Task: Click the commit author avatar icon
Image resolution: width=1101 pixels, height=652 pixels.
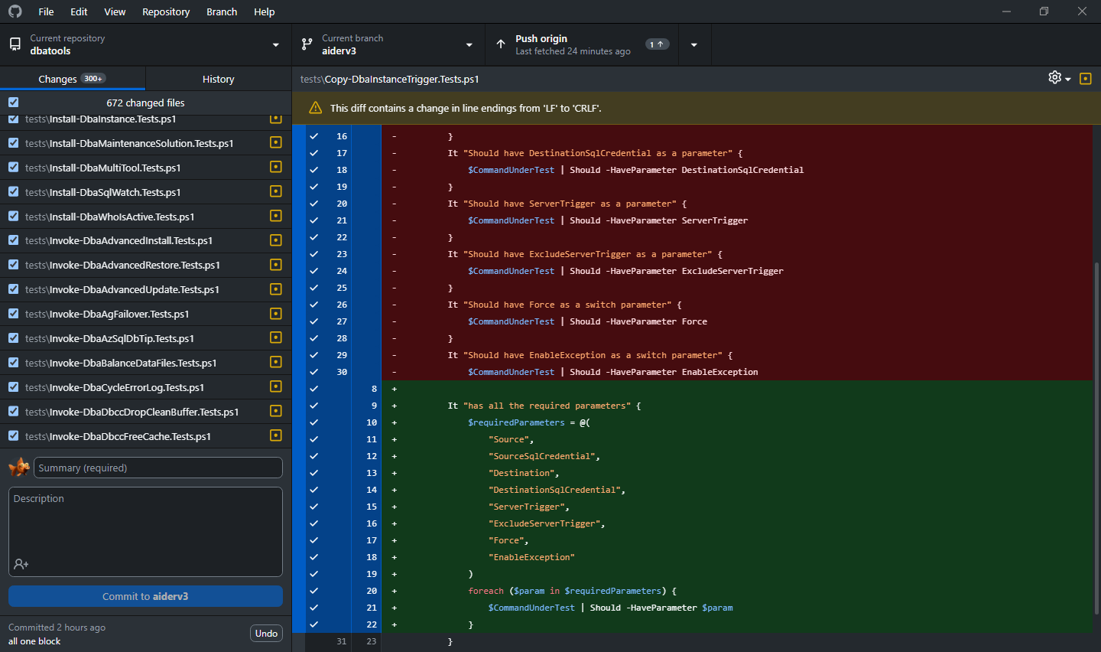Action: click(19, 467)
